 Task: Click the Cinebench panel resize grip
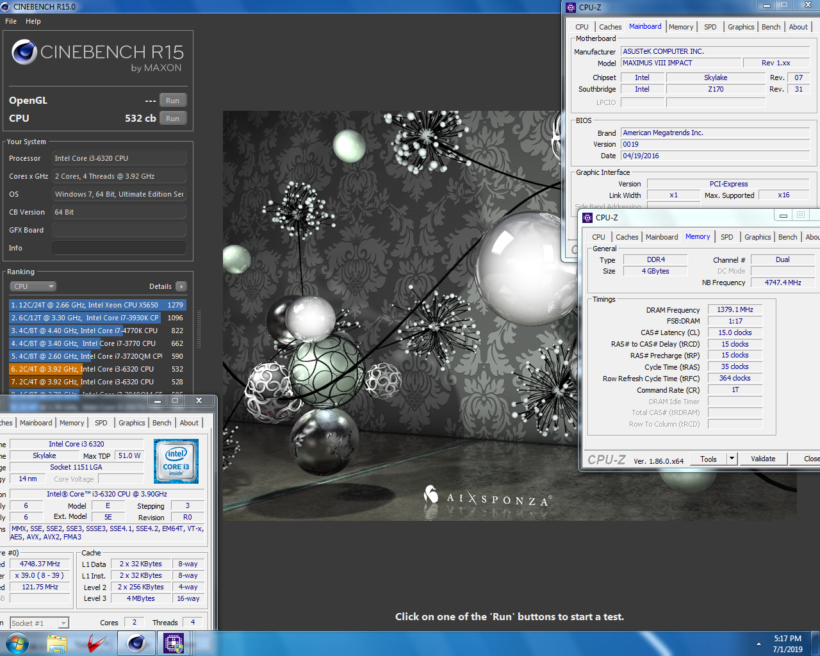[199, 329]
